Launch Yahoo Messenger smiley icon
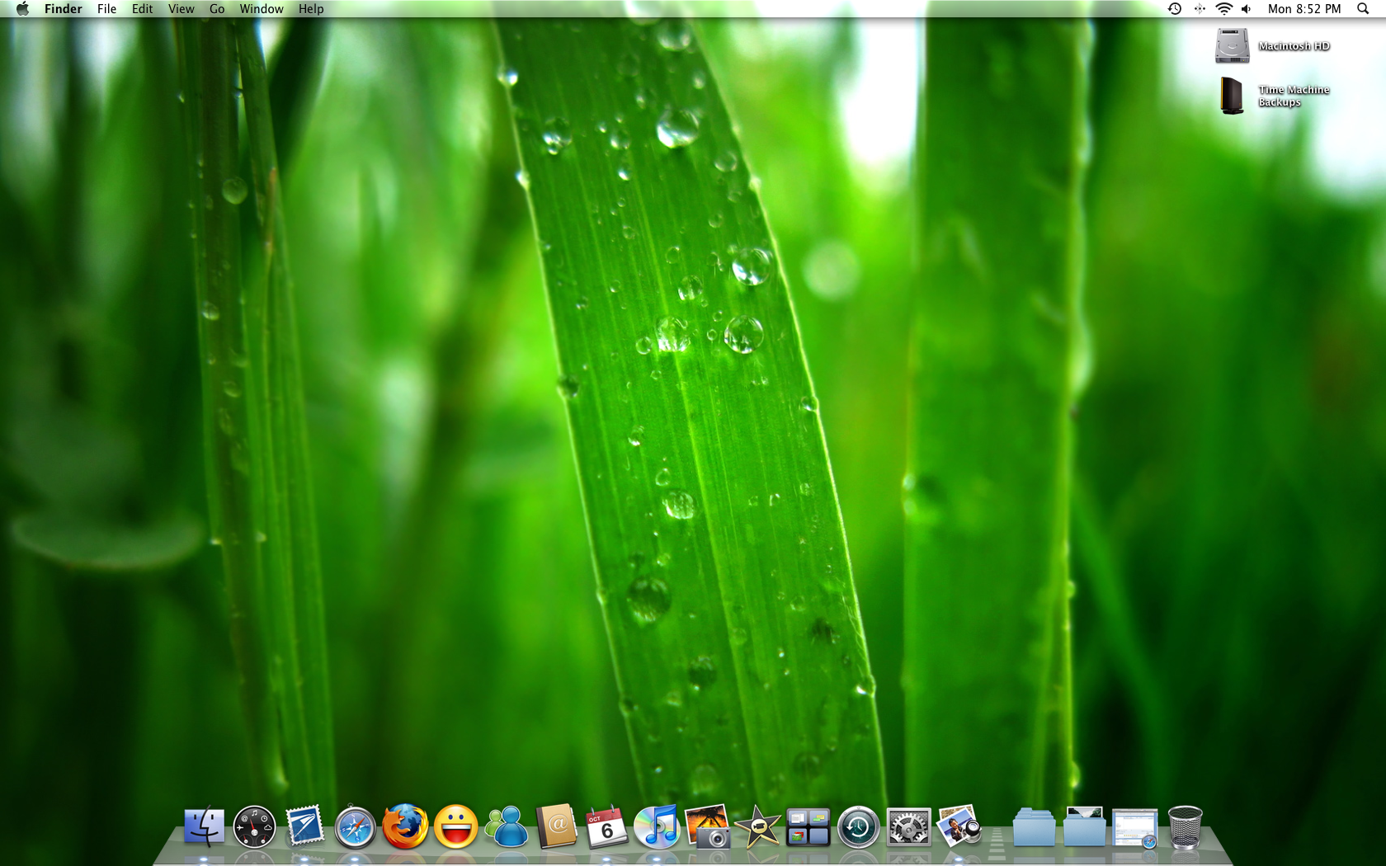Screen dimensions: 1386x866 [x=455, y=826]
